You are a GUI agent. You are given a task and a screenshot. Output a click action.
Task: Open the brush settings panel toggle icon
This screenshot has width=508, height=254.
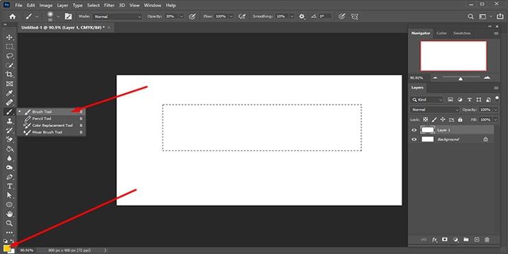tap(69, 16)
